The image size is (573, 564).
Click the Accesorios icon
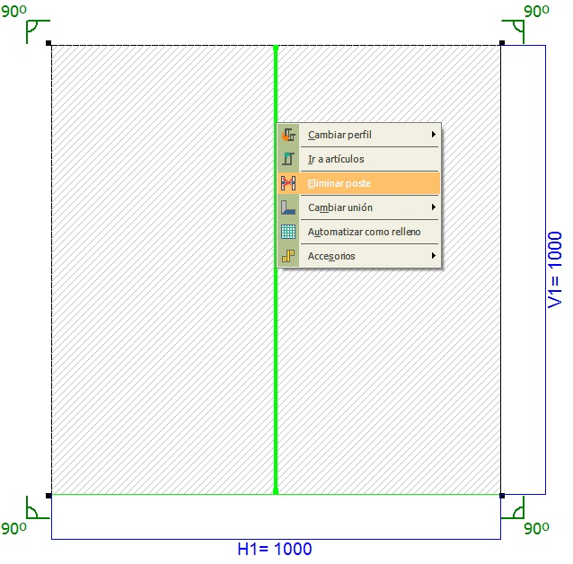[288, 256]
